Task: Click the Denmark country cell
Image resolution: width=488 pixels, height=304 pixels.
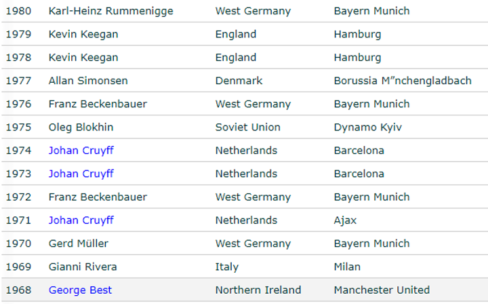Action: tap(239, 81)
